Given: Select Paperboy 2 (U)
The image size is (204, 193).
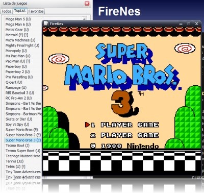Looking at the screenshot, I should (x=17, y=72).
